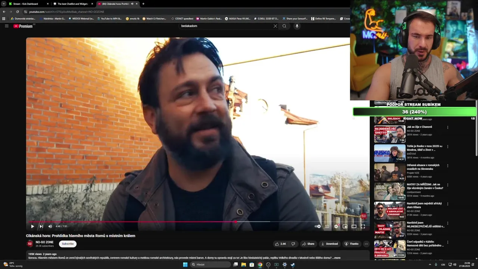Open options for NEJNEBEZPEČNĚJŠÍ sídliště video

tap(448, 223)
